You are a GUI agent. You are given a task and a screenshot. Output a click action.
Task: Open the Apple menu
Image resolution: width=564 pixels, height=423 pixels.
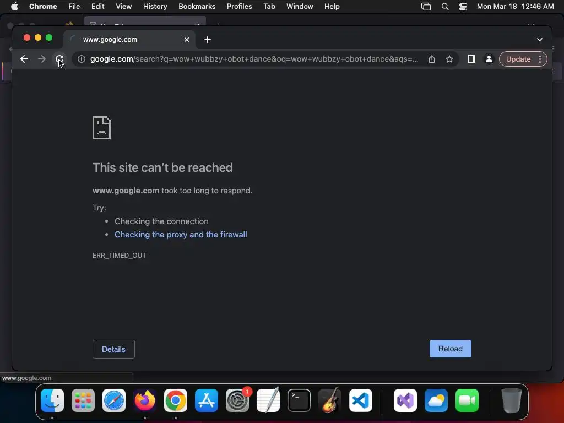(14, 6)
